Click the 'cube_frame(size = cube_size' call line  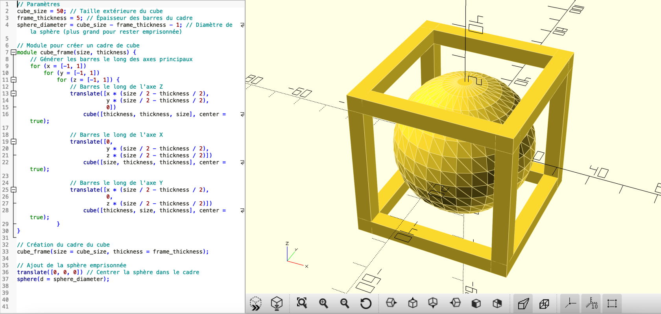click(x=113, y=252)
